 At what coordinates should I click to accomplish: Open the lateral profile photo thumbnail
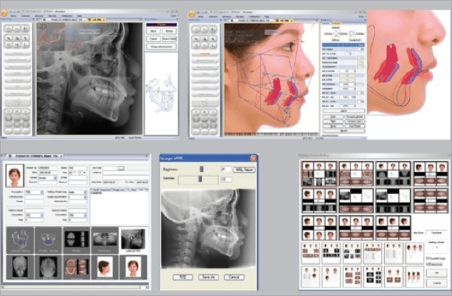(105, 267)
